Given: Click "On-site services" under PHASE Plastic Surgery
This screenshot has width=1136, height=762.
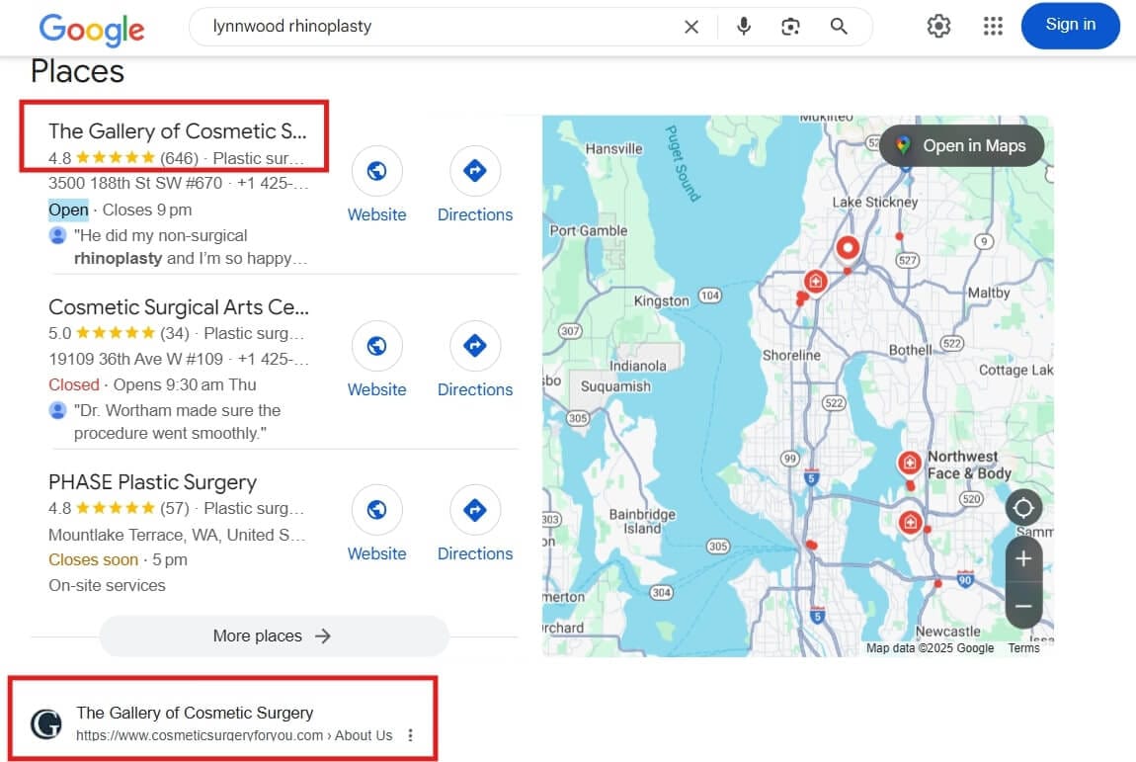Looking at the screenshot, I should 107,586.
